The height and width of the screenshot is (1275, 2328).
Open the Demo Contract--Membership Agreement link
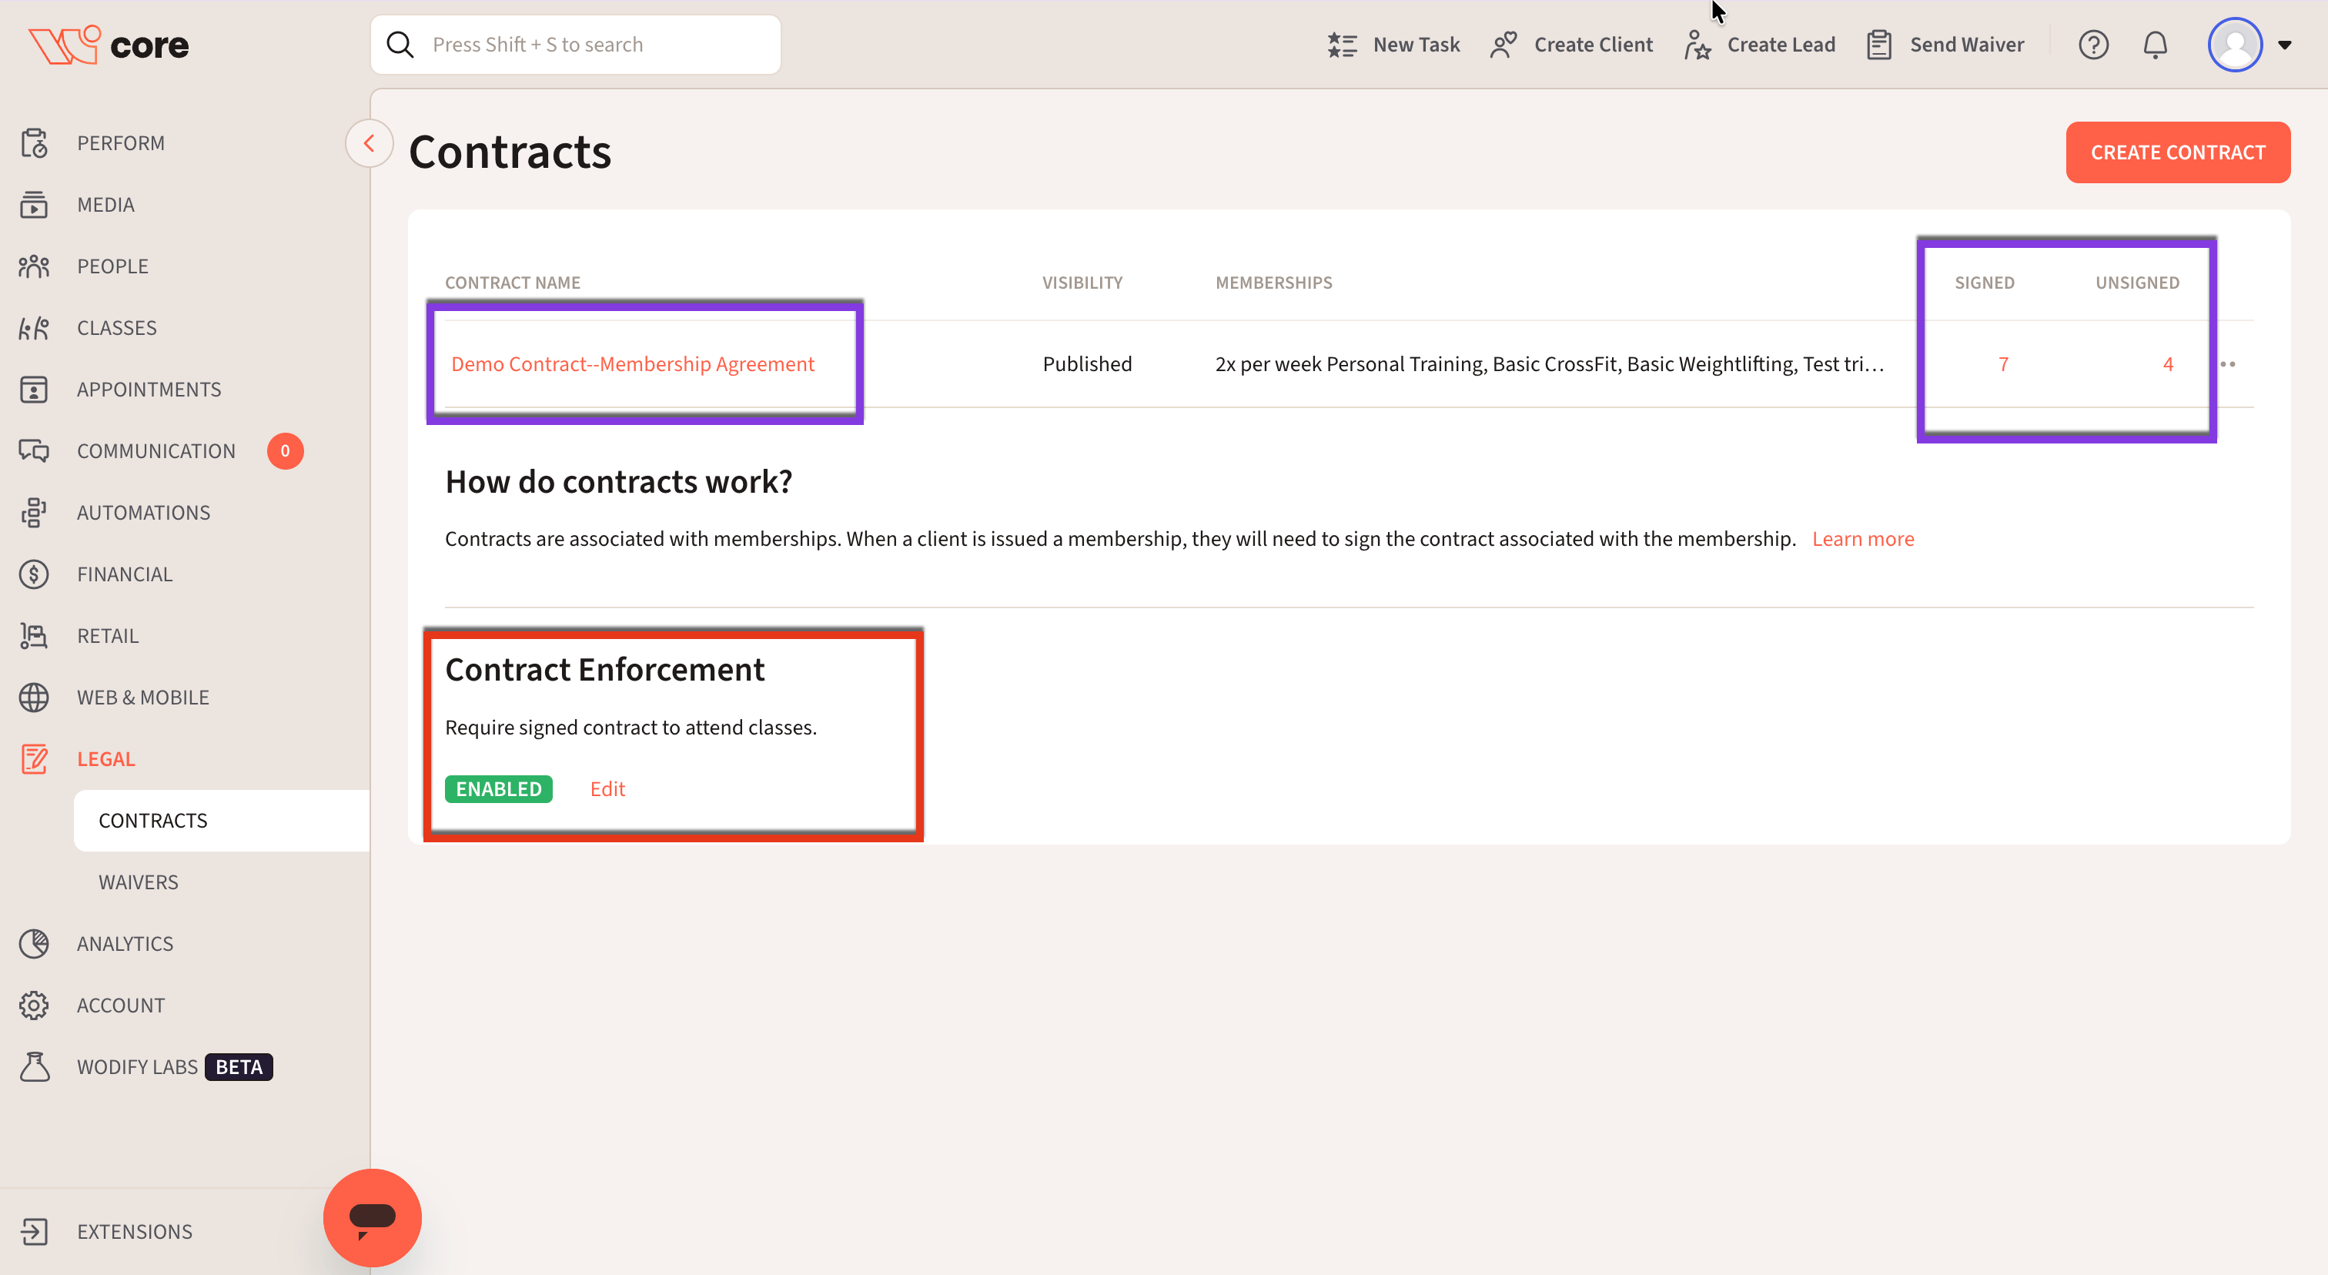click(633, 364)
